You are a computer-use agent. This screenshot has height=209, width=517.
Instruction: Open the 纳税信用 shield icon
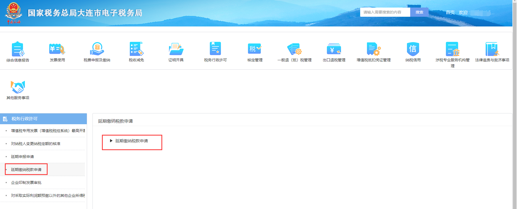tap(413, 49)
